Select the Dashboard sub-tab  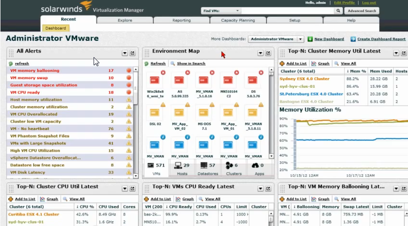pos(55,28)
